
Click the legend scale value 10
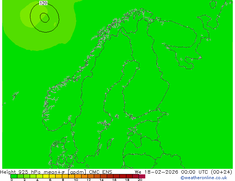pos(76,180)
